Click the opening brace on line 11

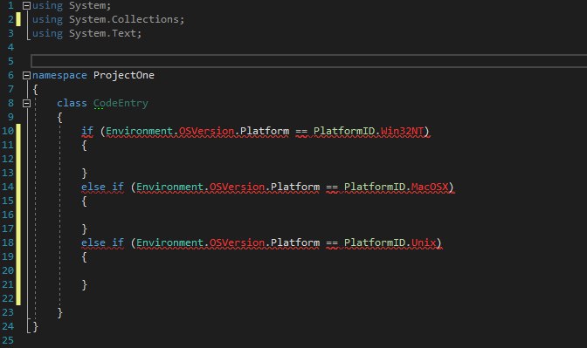[x=84, y=145]
